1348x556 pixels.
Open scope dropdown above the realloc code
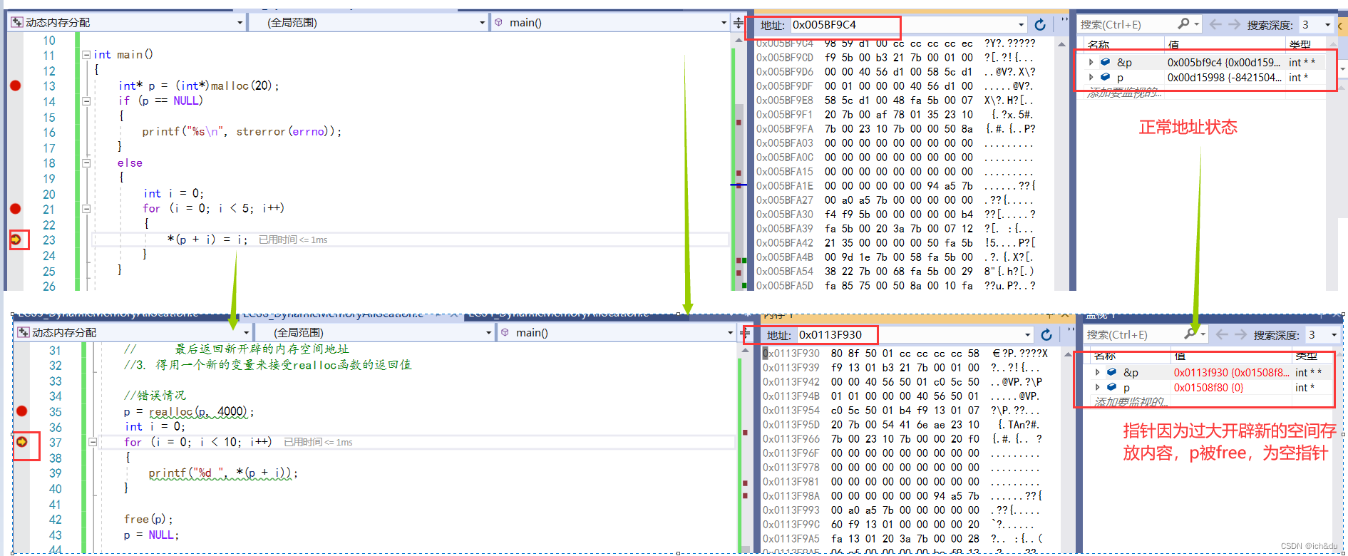(x=489, y=333)
